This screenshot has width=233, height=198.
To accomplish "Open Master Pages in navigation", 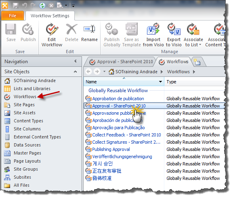I will [27, 153].
